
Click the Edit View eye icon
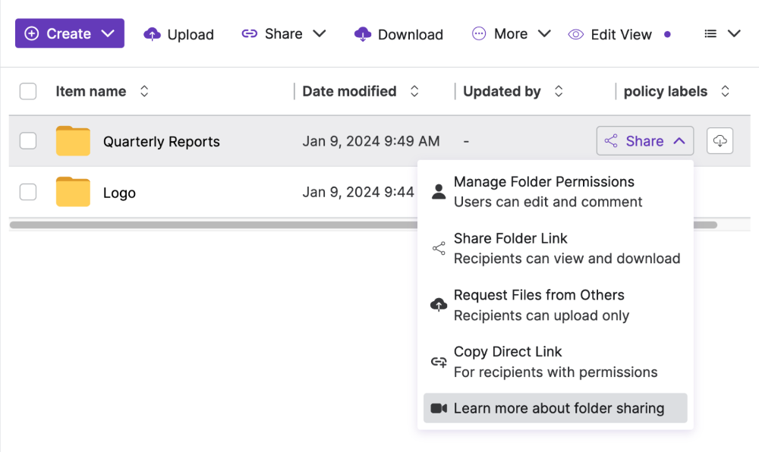[576, 34]
